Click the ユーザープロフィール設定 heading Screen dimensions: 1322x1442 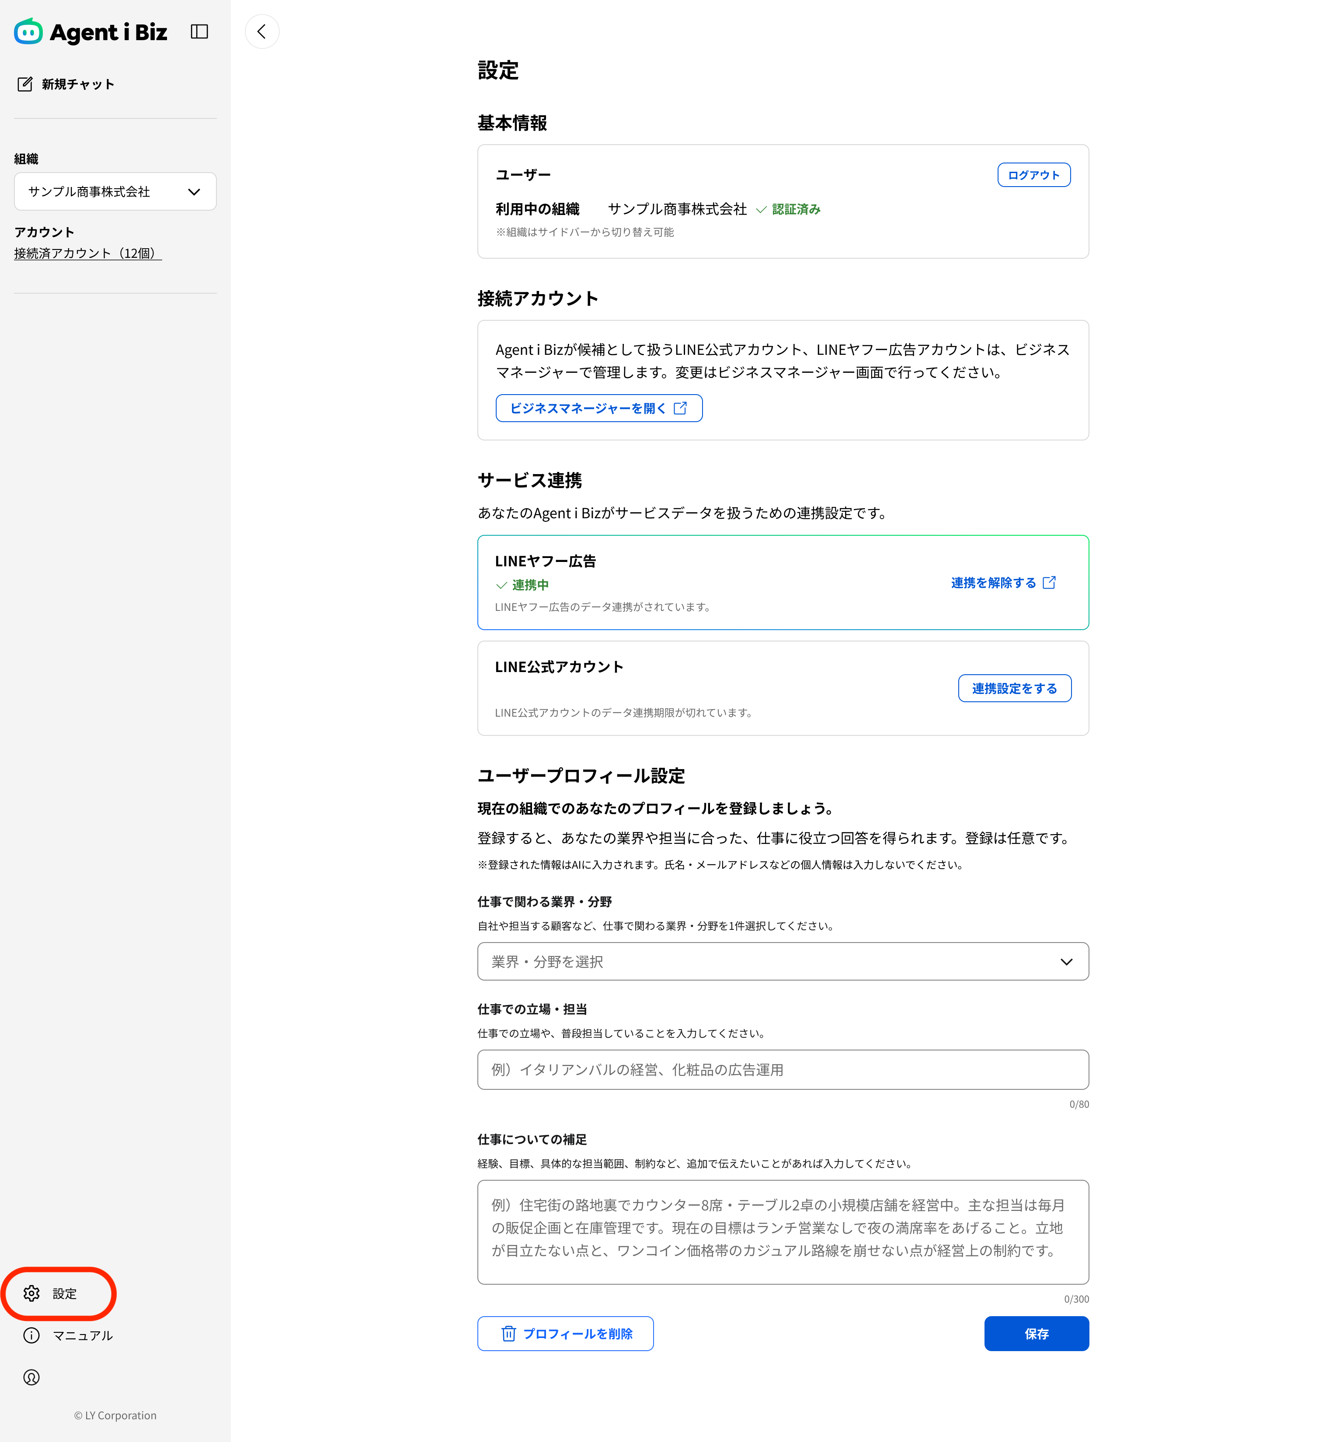(x=581, y=775)
